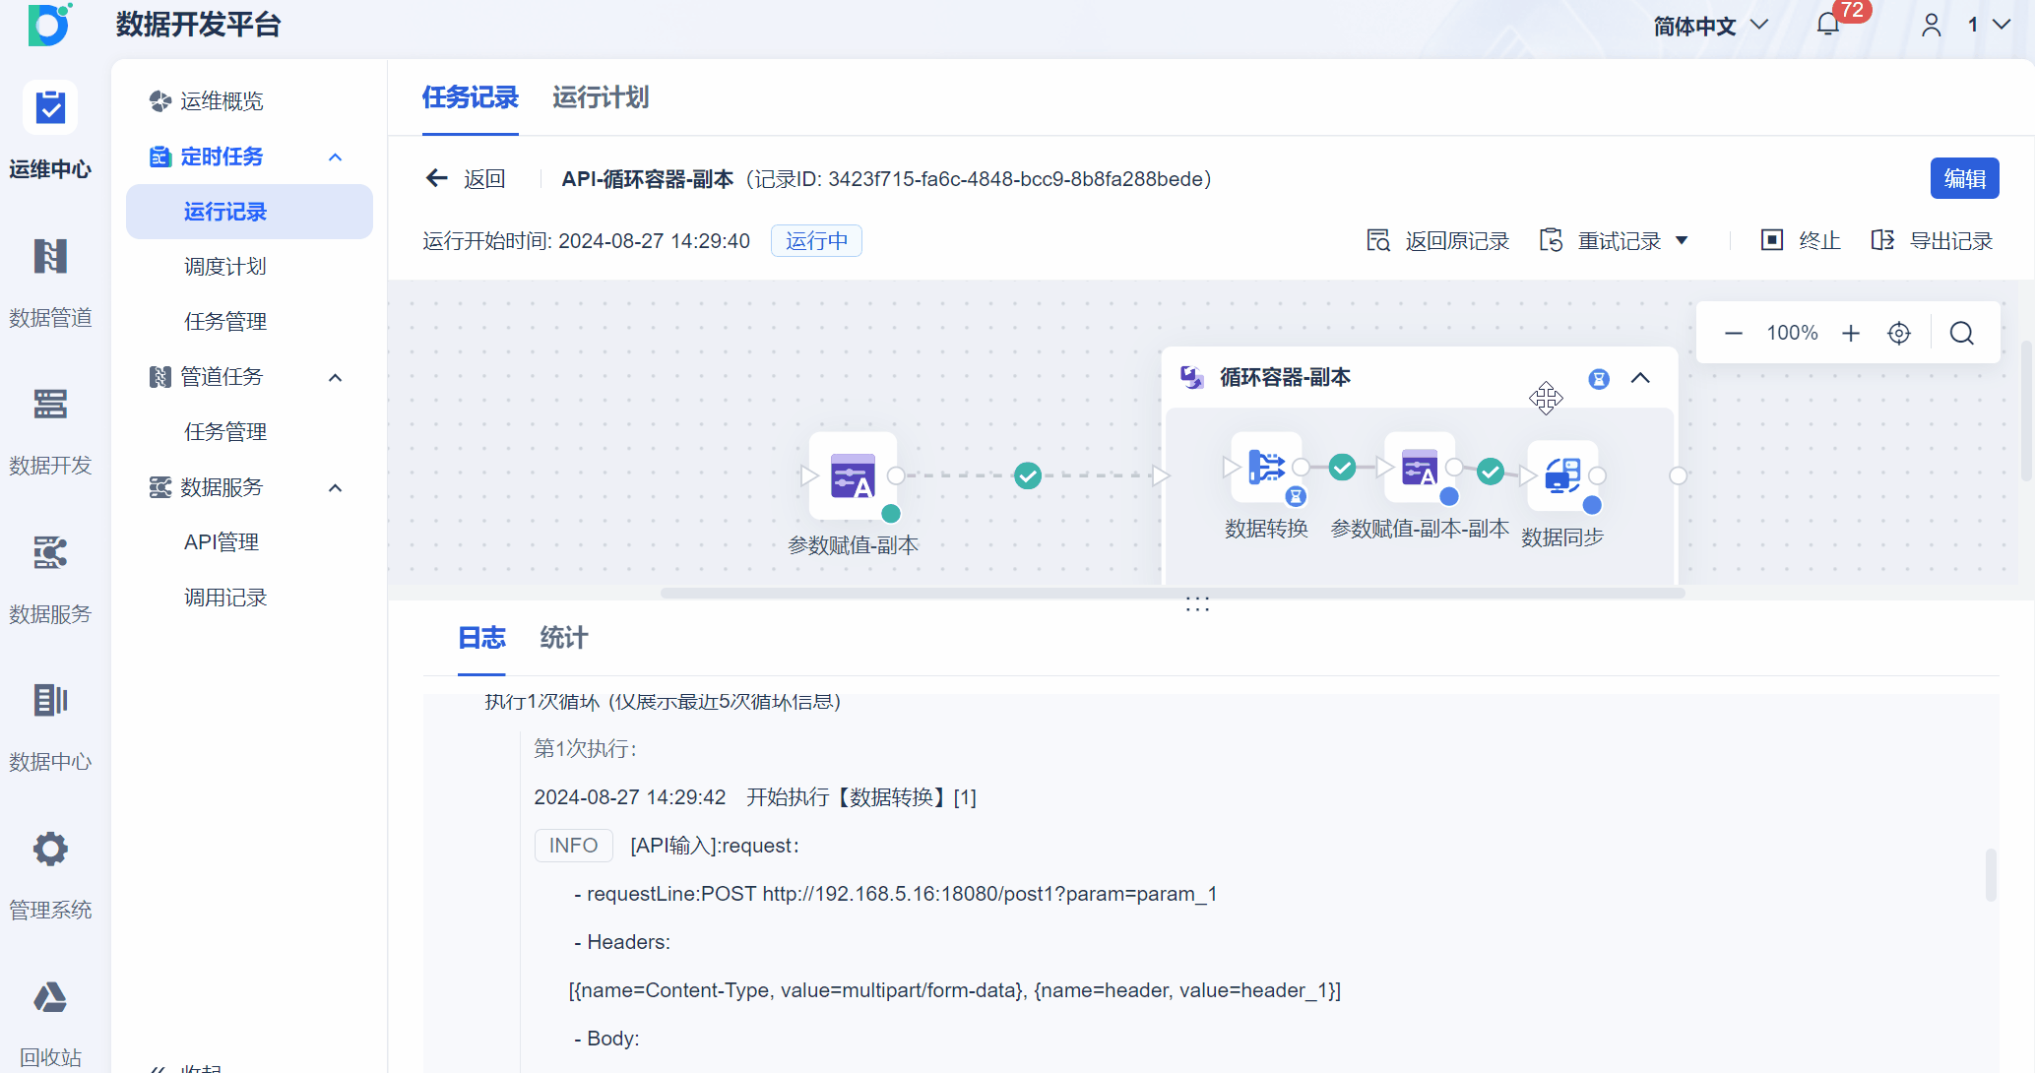Open the 重试记录 dropdown arrow
Image resolution: width=2035 pixels, height=1073 pixels.
pyautogui.click(x=1682, y=241)
